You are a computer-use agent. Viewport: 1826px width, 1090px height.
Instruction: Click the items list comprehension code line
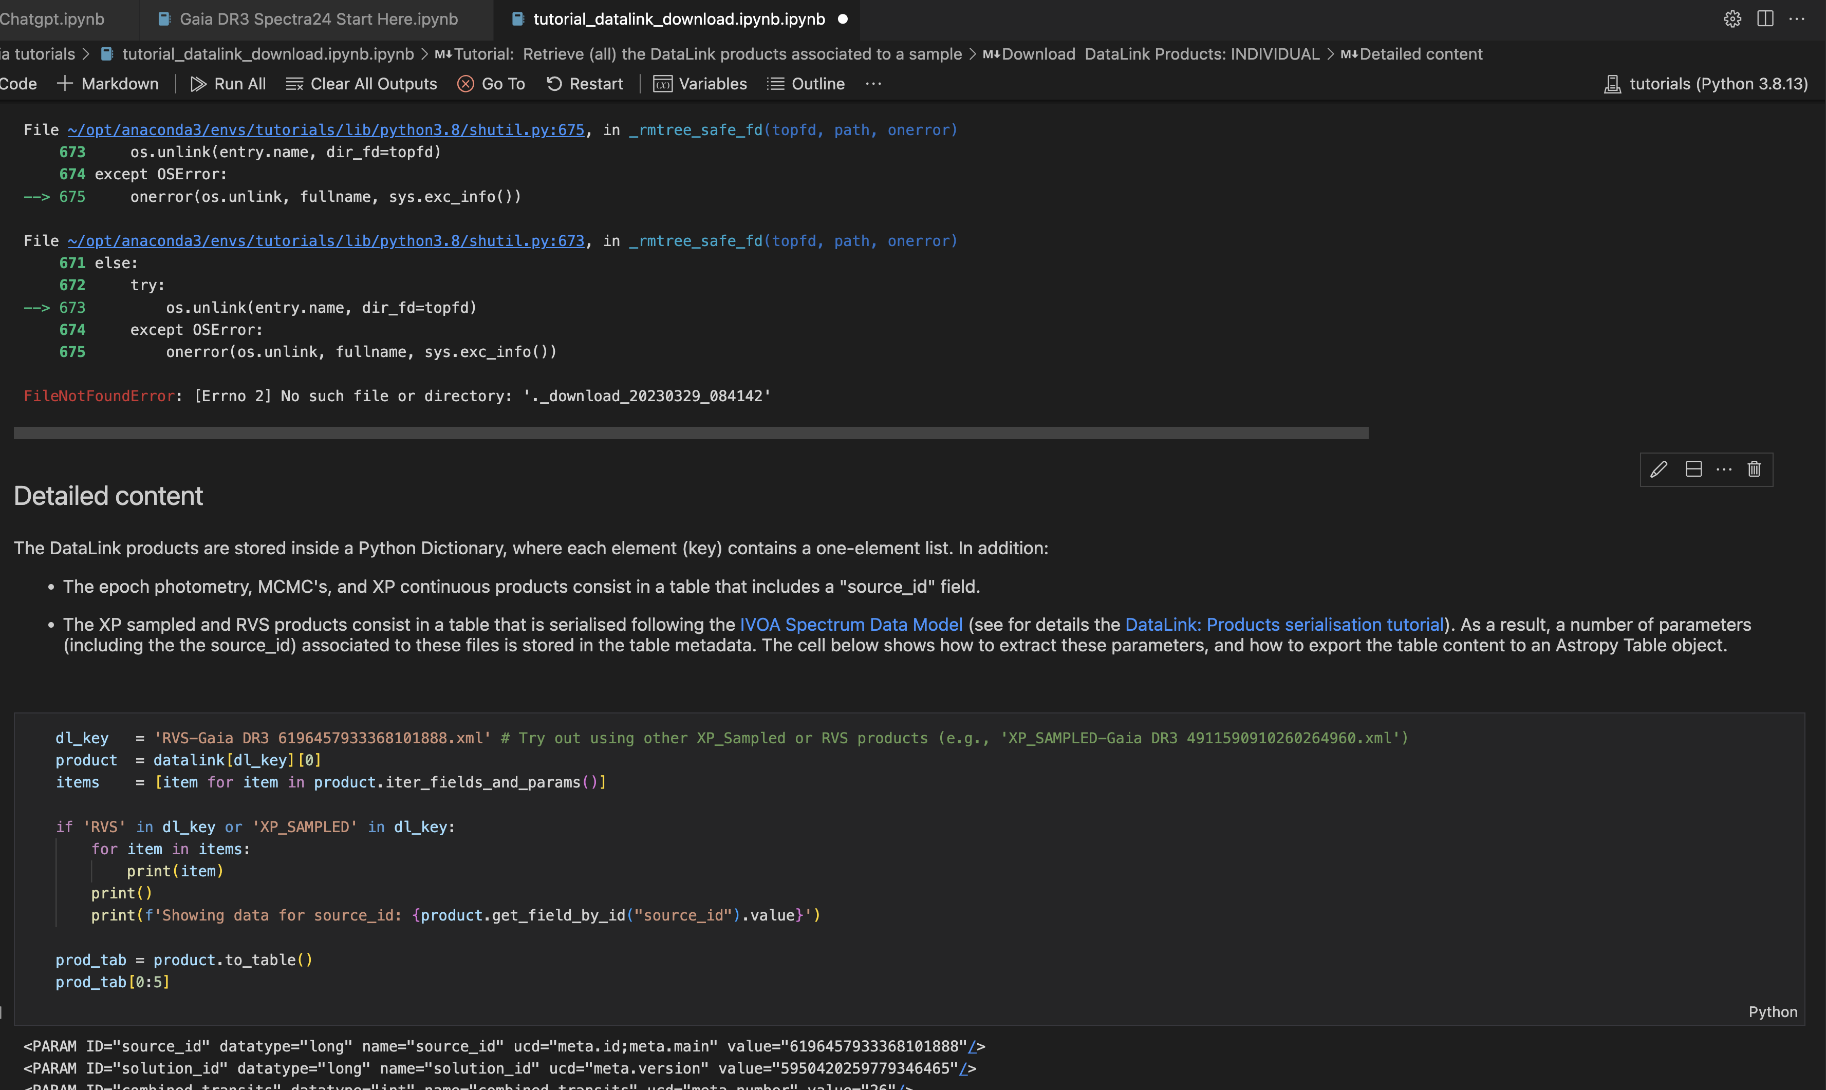point(330,782)
